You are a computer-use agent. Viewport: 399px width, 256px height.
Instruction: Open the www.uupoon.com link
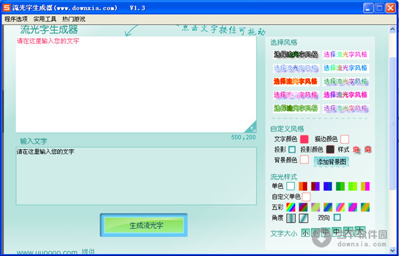[x=47, y=253]
